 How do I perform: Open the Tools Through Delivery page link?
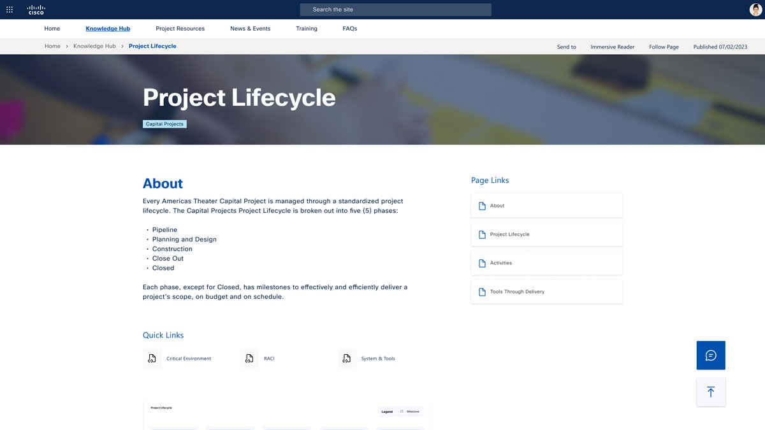coord(516,291)
